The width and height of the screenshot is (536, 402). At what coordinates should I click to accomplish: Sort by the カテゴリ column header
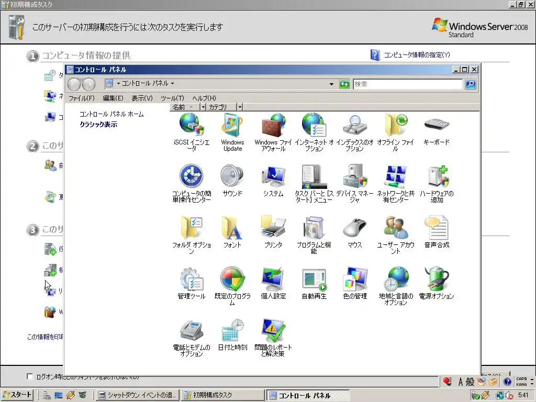pyautogui.click(x=221, y=107)
